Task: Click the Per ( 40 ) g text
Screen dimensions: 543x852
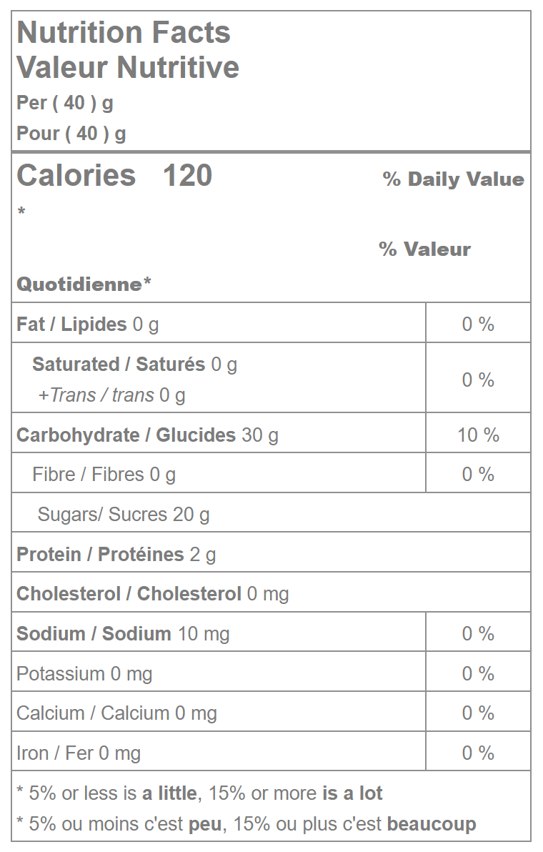Action: coord(65,103)
